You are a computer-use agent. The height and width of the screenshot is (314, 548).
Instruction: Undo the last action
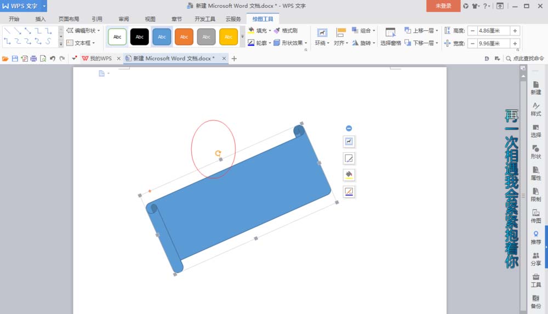coord(53,59)
